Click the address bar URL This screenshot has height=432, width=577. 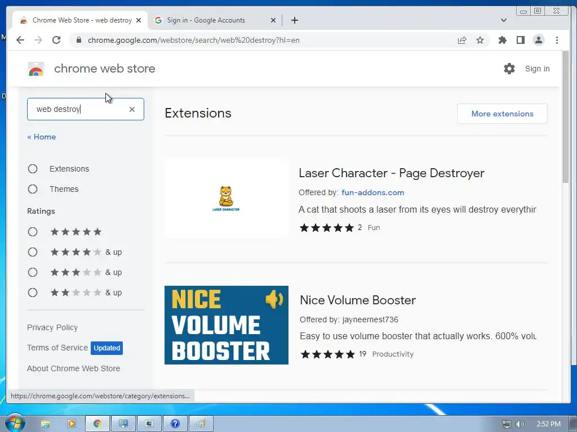pos(194,40)
